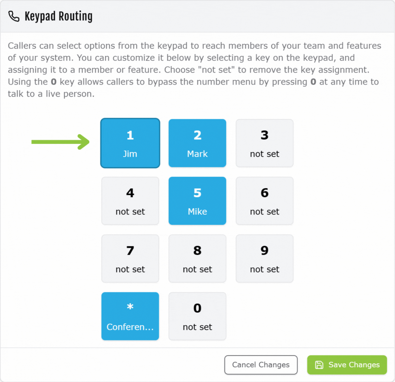Viewport: 395px width, 382px height.
Task: Cancel changes to the keypad routing
Action: (261, 365)
